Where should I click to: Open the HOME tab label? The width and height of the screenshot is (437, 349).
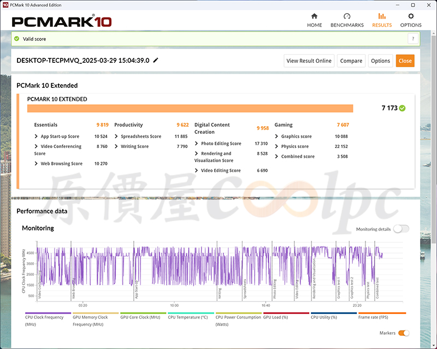pos(315,25)
